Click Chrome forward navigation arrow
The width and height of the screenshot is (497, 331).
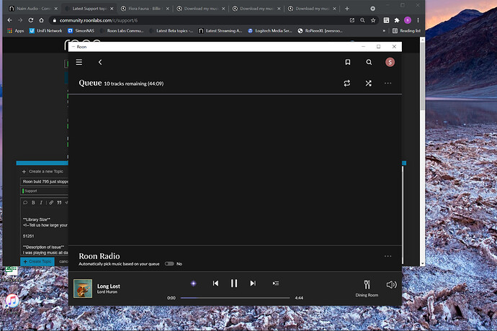[x=20, y=20]
